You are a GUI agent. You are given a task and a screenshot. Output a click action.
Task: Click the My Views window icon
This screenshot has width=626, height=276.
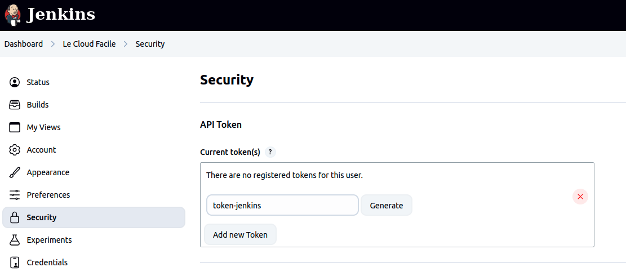click(15, 127)
